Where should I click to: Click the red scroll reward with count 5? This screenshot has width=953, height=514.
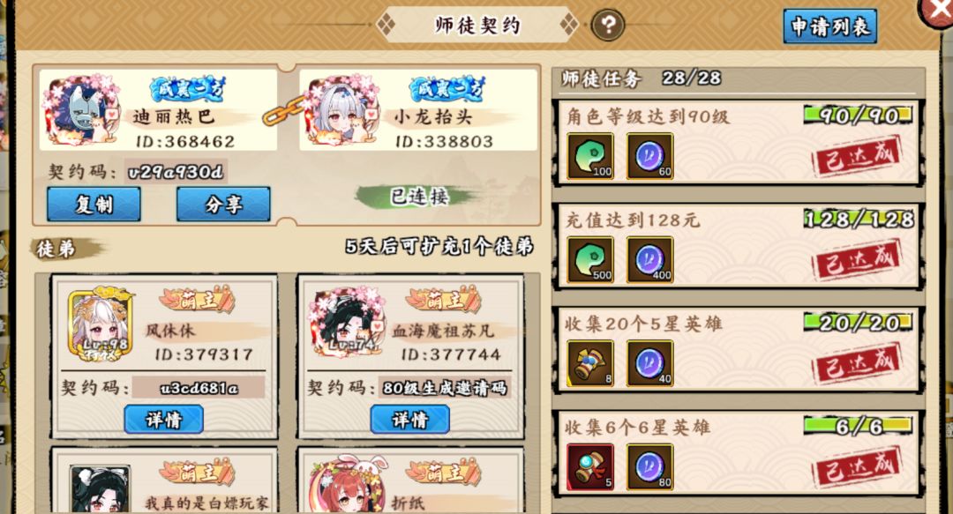590,466
